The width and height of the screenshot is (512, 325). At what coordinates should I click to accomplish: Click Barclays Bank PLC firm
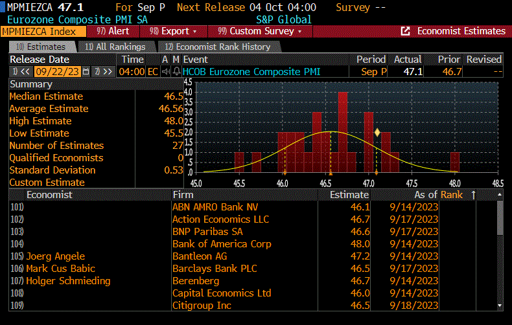coord(215,269)
